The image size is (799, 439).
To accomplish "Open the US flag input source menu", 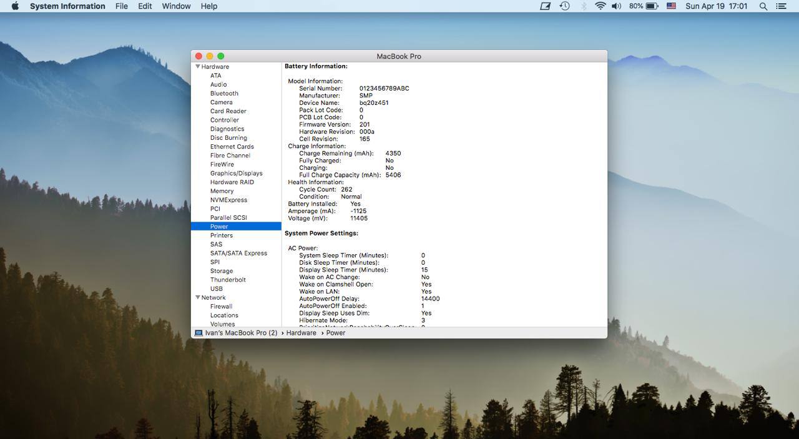I will point(672,6).
